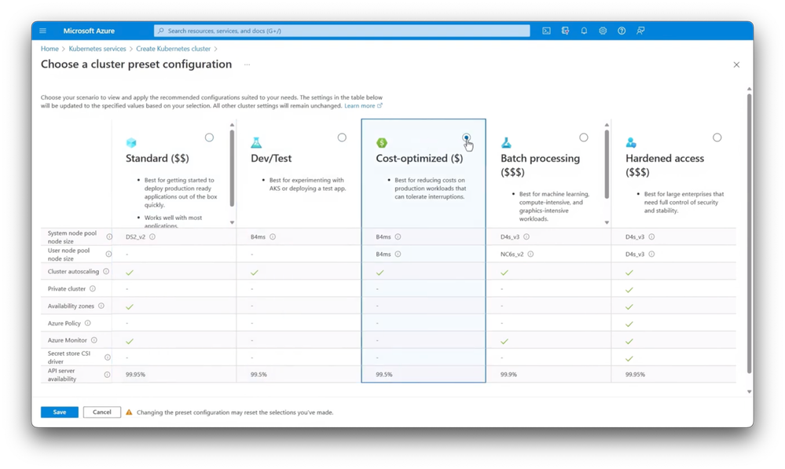Select the Hardened access radio button
Image resolution: width=785 pixels, height=469 pixels.
coord(717,137)
